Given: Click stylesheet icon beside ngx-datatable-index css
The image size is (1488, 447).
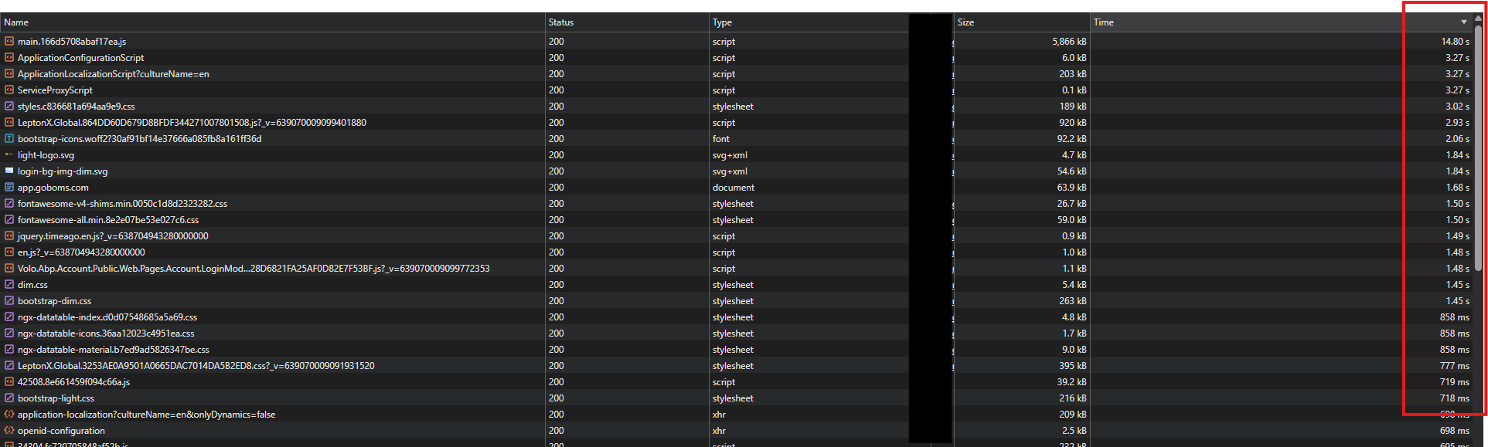Looking at the screenshot, I should (x=9, y=317).
